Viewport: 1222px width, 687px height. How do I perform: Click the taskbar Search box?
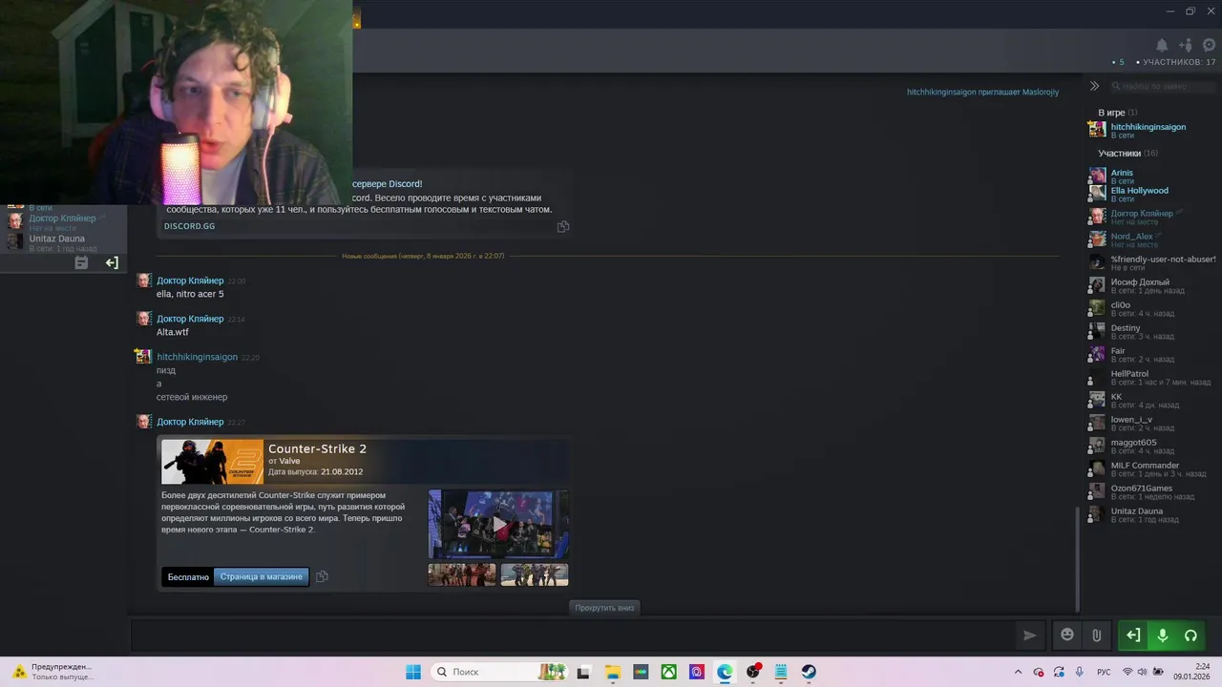tap(500, 672)
